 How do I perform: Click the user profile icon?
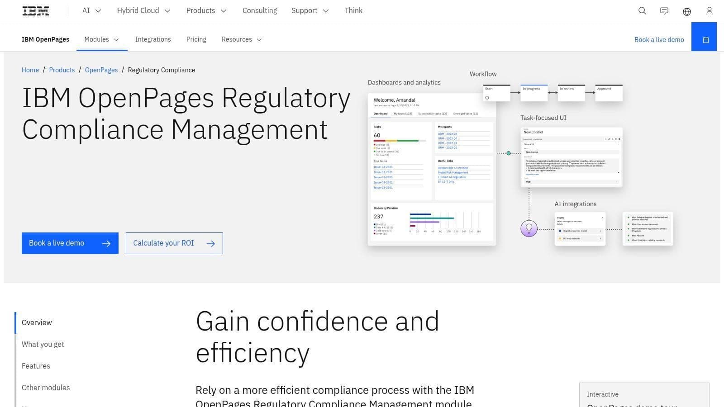pos(709,11)
